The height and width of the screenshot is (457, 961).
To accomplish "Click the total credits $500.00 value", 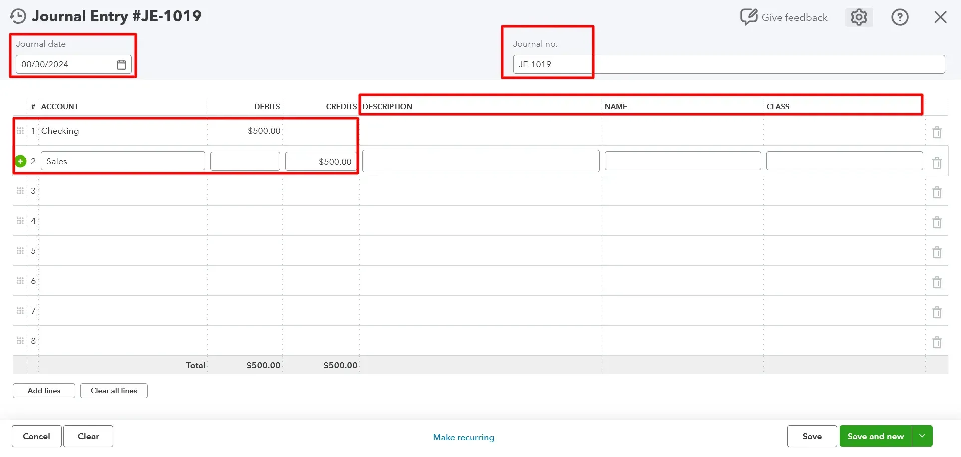I will coord(340,365).
